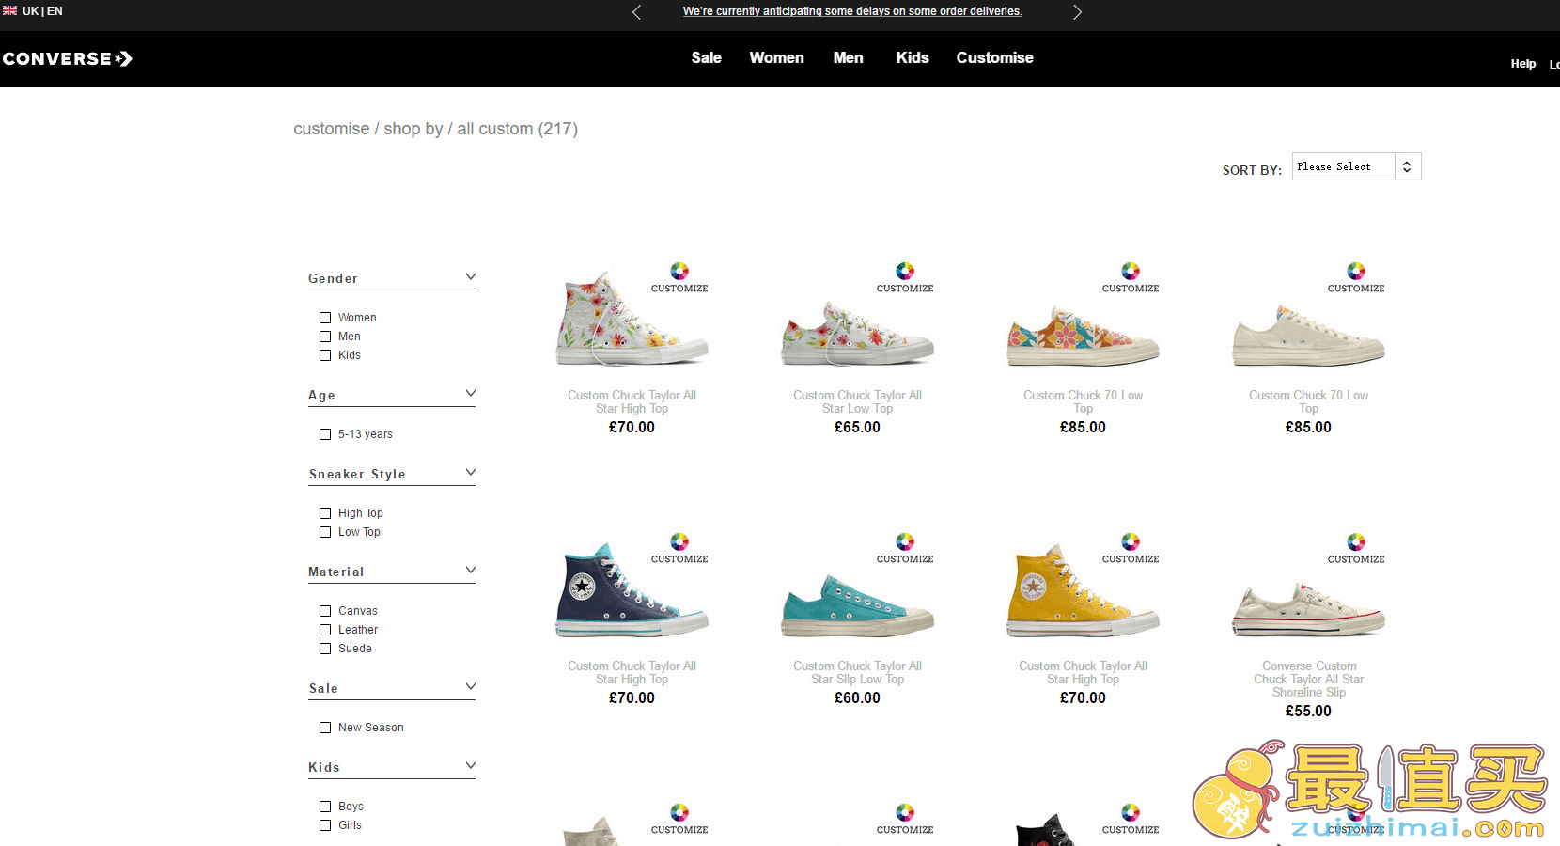The height and width of the screenshot is (846, 1560).
Task: Tick the Kids gender checkbox
Action: (x=325, y=355)
